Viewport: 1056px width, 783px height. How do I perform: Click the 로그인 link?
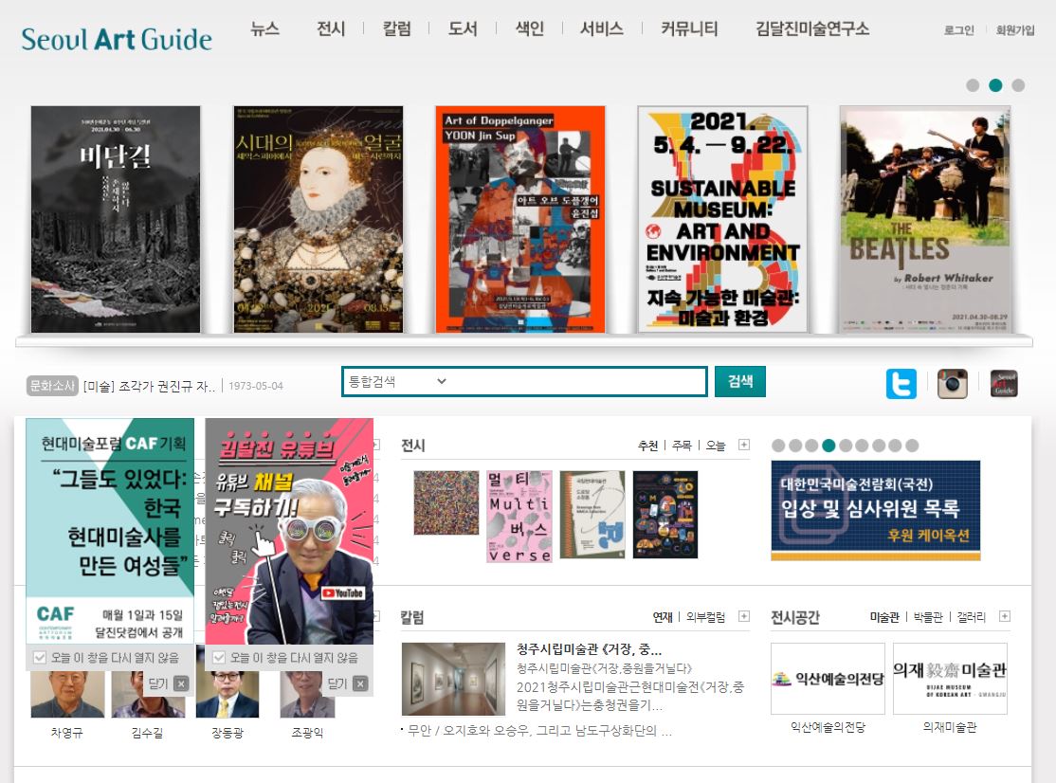pyautogui.click(x=959, y=30)
